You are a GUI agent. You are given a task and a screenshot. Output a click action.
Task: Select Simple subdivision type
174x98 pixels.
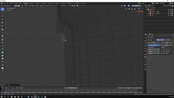click(x=166, y=45)
